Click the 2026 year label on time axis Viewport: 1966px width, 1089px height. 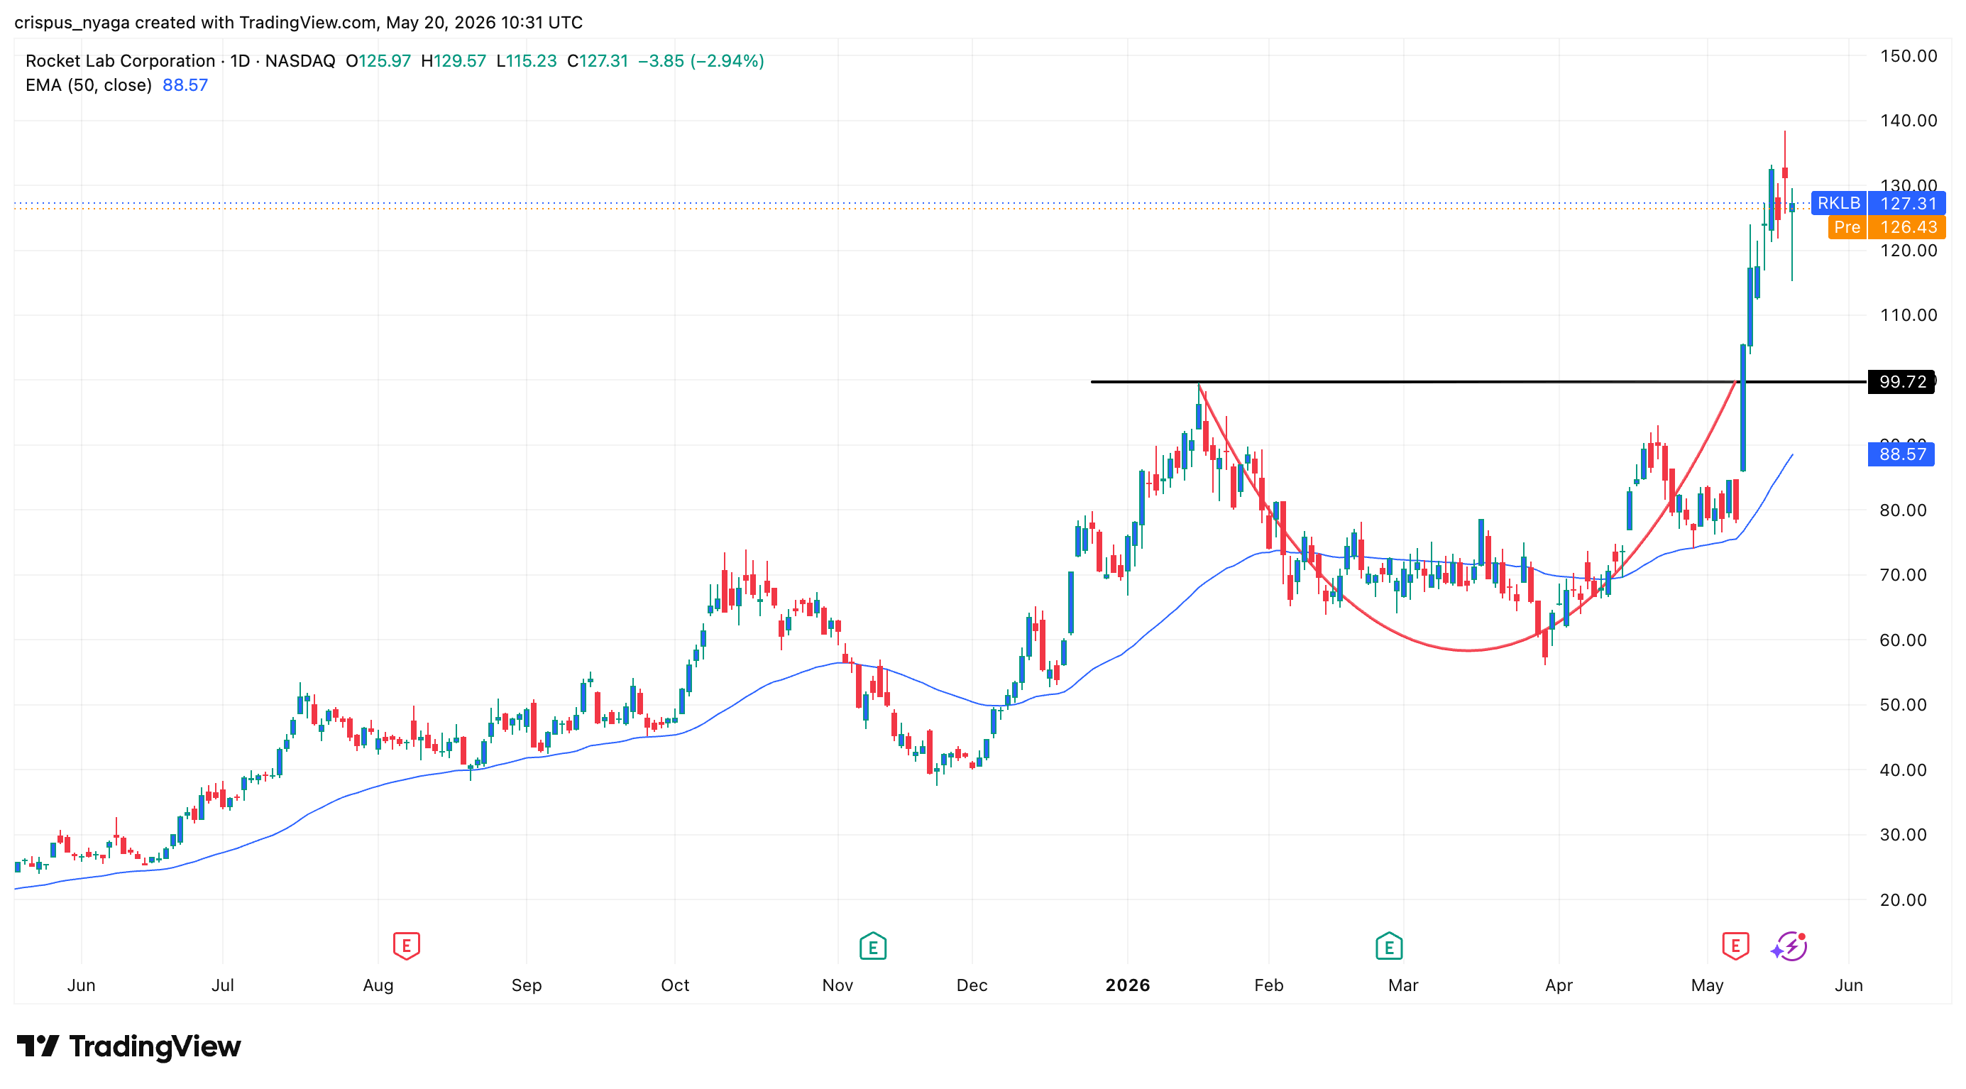(1127, 985)
